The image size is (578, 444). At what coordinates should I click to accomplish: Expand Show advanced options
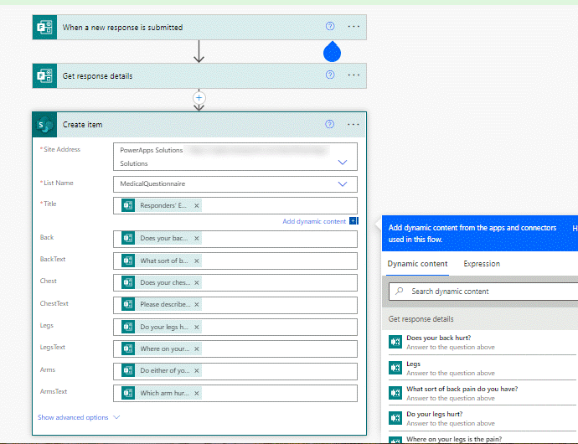[x=79, y=417]
